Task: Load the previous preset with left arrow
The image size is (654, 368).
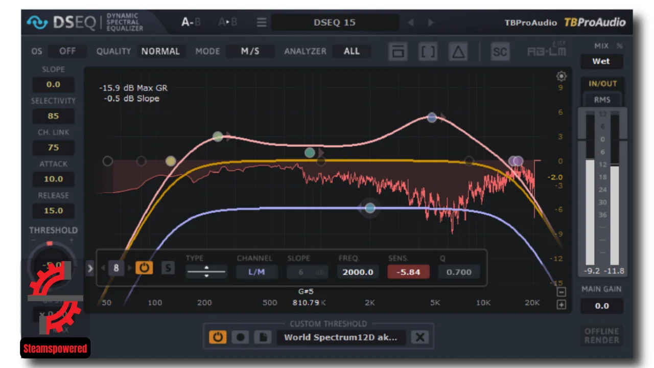Action: (410, 22)
